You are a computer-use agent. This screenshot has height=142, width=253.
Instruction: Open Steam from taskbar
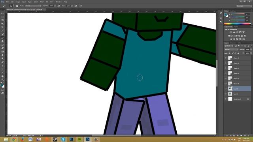click(x=55, y=139)
